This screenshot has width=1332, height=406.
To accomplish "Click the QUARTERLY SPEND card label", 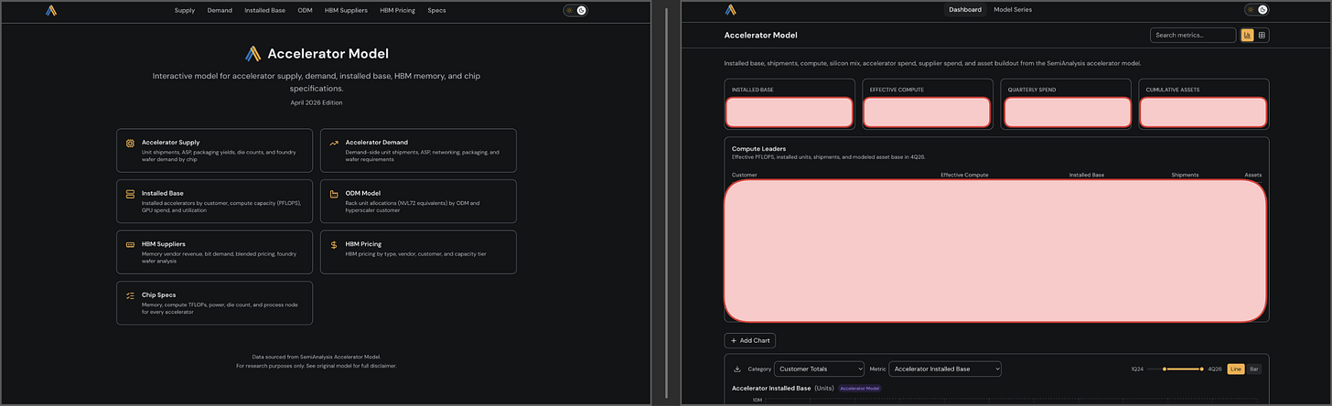I will 1030,90.
